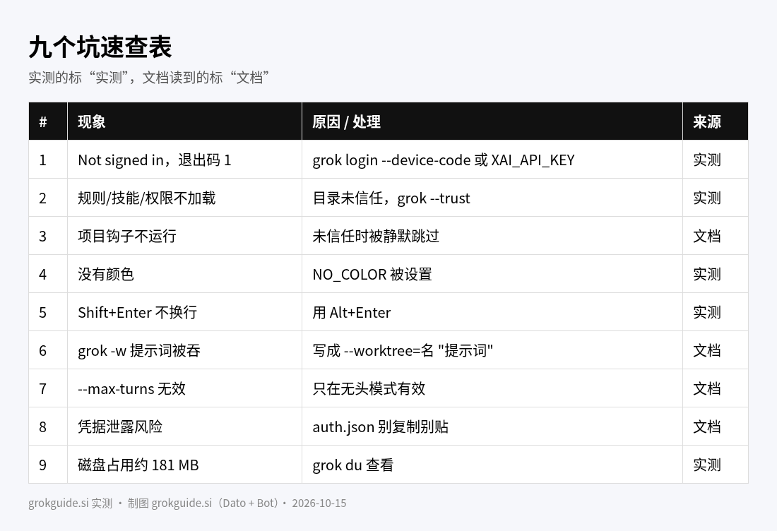Select the cell with "--worktree=名"
The height and width of the screenshot is (531, 777).
pos(492,350)
